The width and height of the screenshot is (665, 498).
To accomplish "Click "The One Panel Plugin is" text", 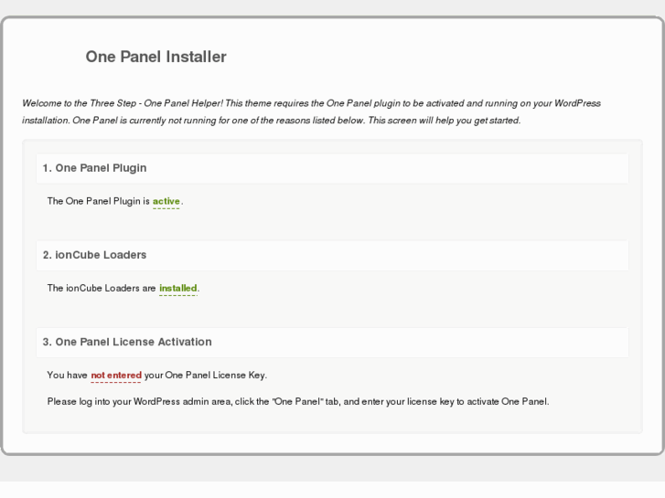I will point(98,201).
